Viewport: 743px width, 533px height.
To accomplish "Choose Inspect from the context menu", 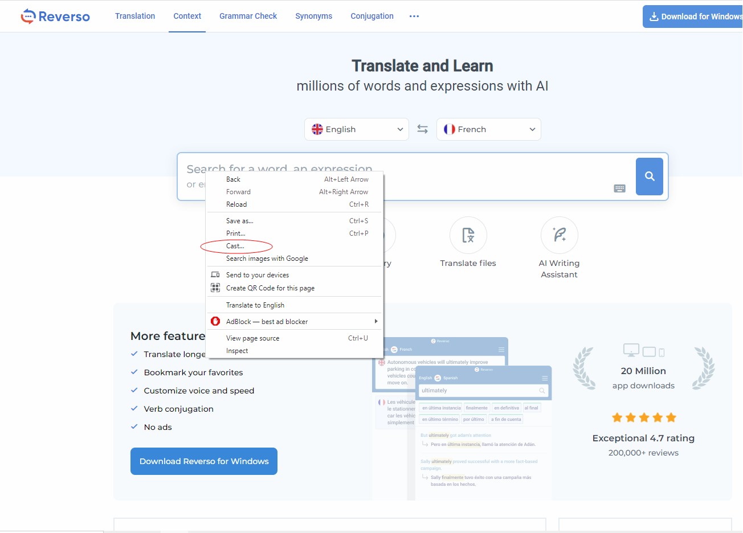I will (x=295, y=351).
